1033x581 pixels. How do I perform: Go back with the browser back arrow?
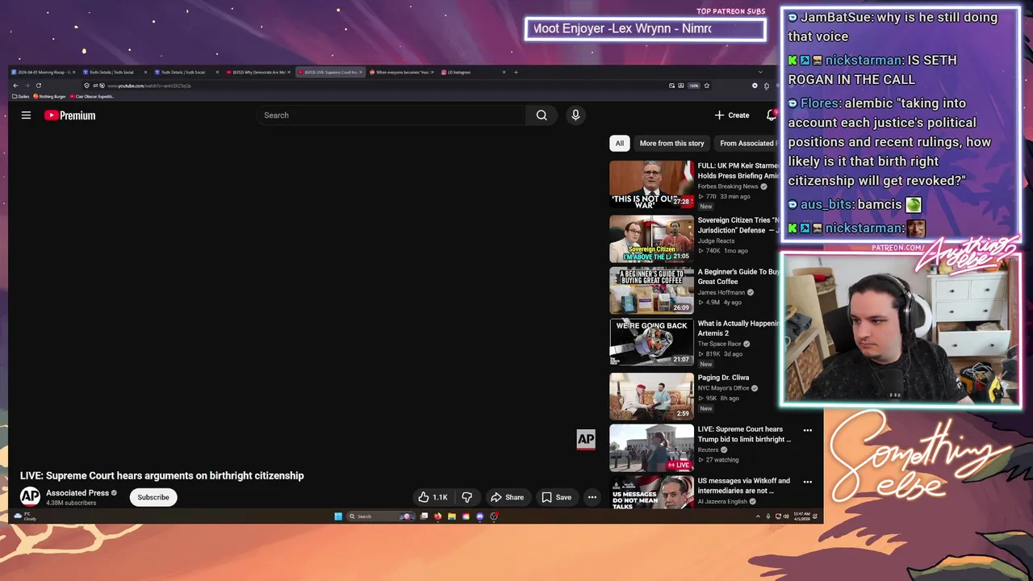click(x=16, y=86)
